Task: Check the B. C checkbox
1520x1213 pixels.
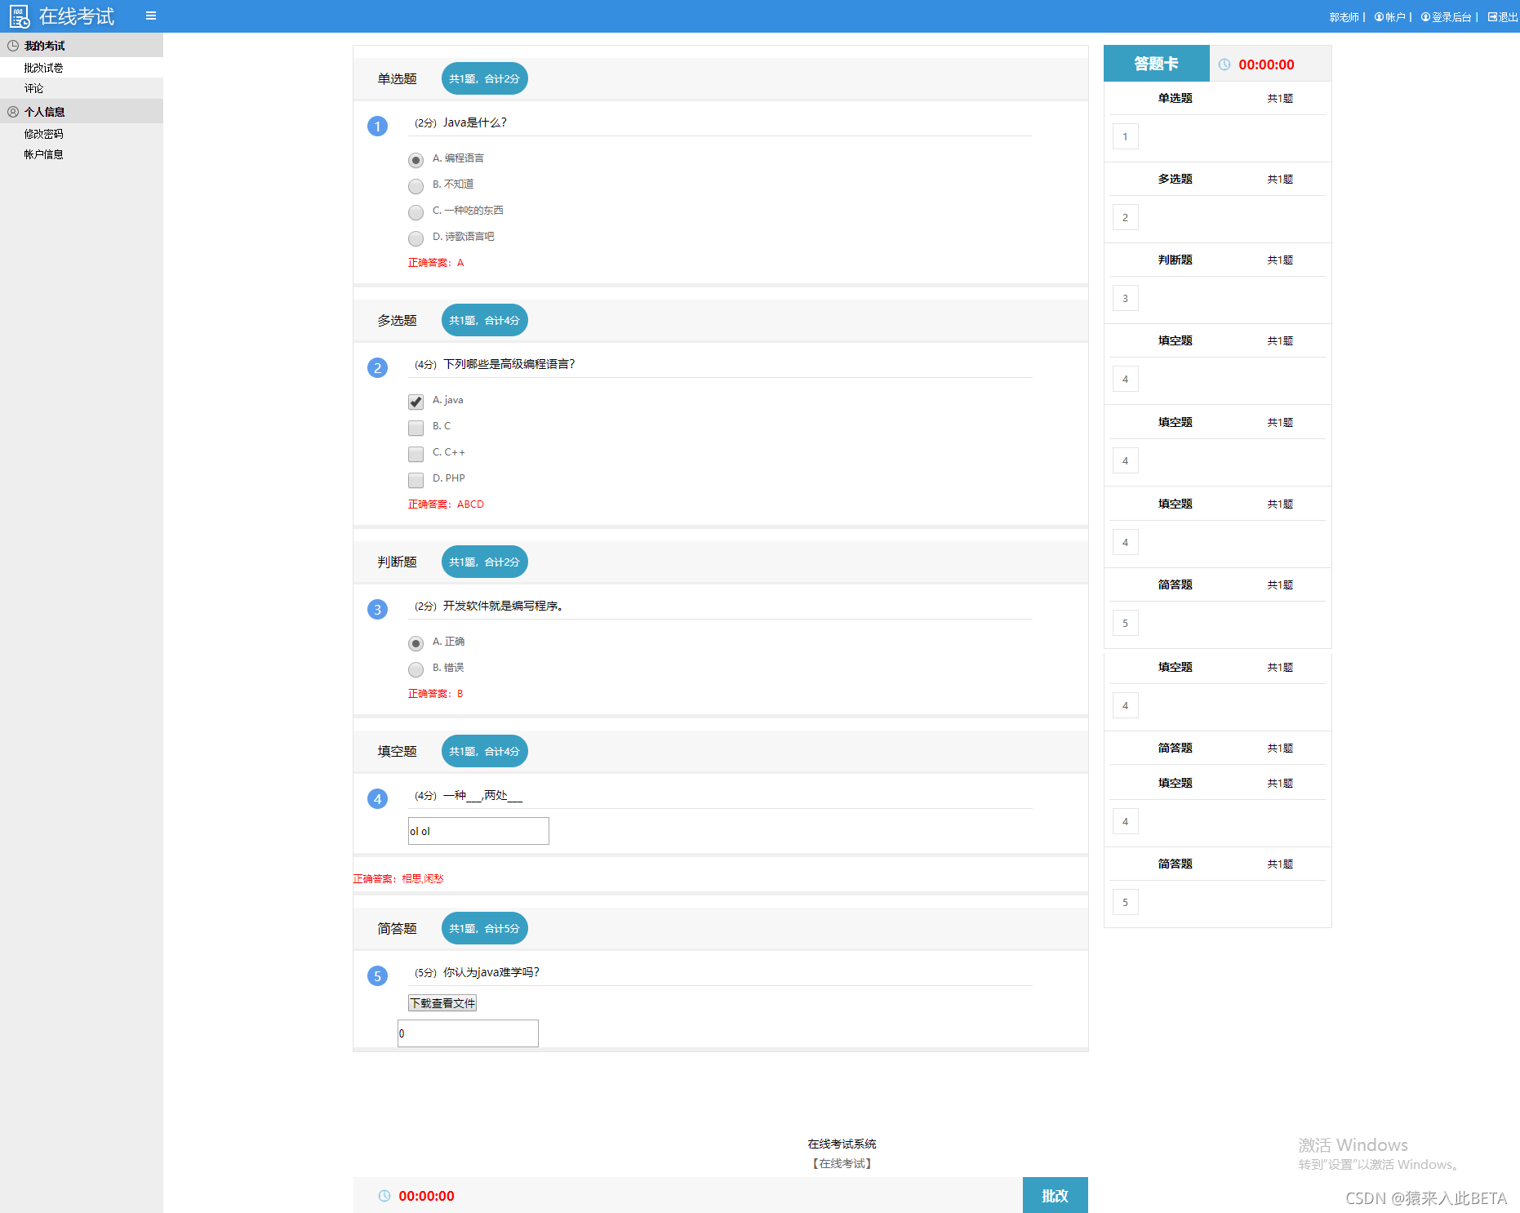Action: pyautogui.click(x=416, y=428)
